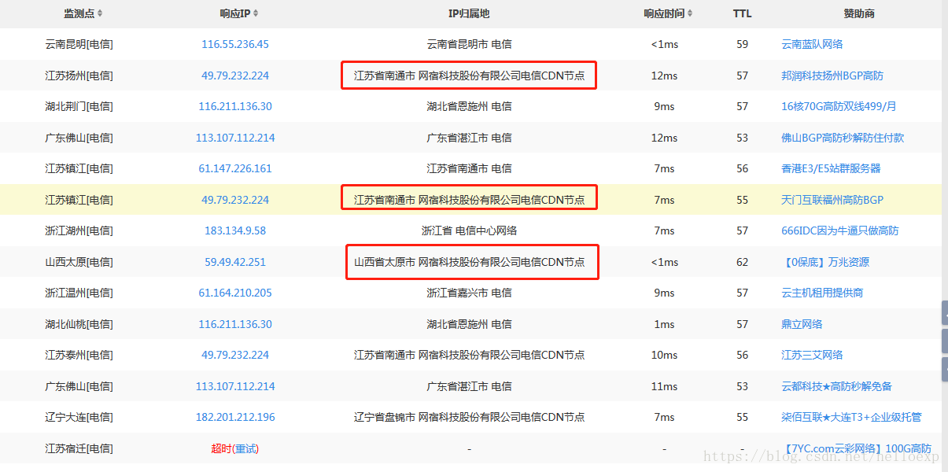Select monitoring point 浙江温州[电信]
Viewport: 948px width, 472px height.
click(79, 293)
